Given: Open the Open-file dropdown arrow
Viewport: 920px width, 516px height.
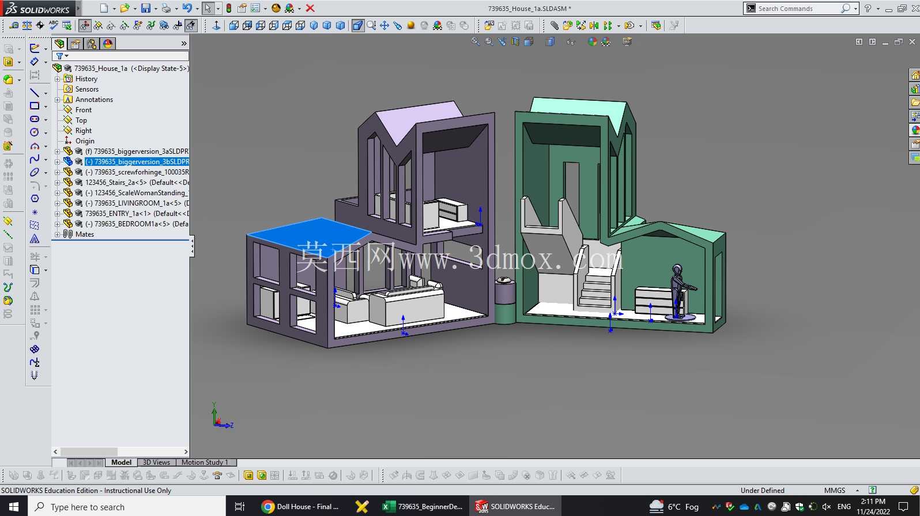Looking at the screenshot, I should (135, 9).
